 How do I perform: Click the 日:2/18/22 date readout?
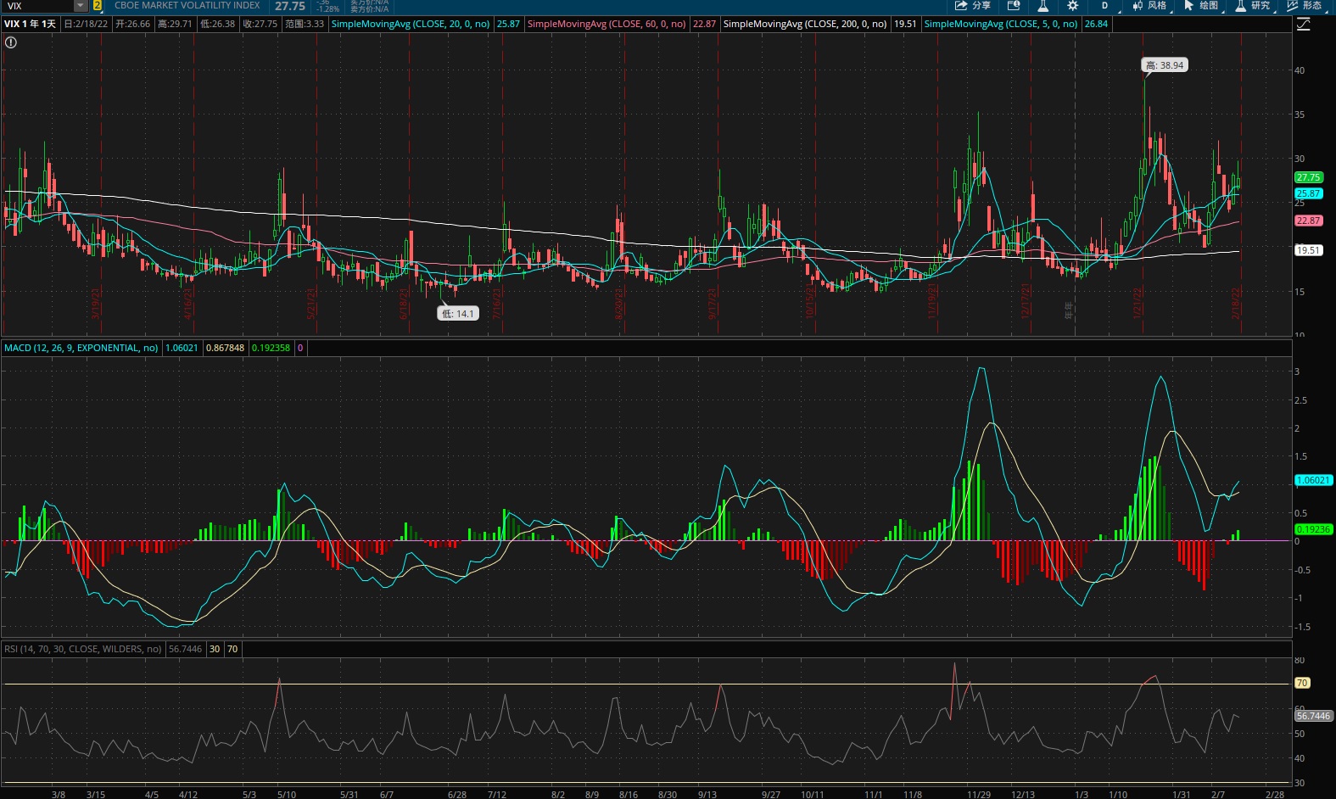pyautogui.click(x=87, y=24)
